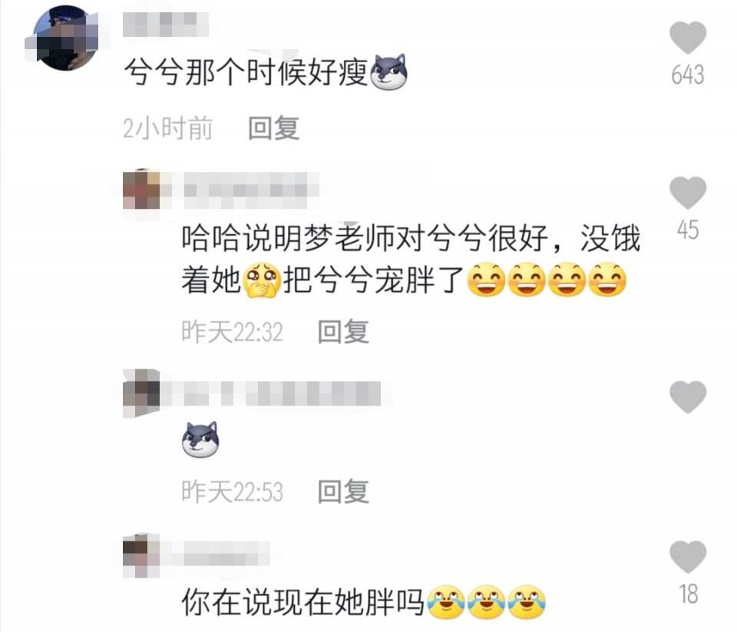
Task: Open avatar of the husky-emoji reply author
Action: point(141,394)
